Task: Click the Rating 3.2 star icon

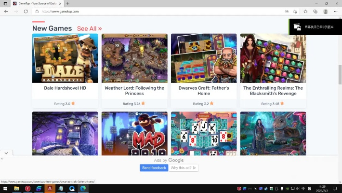Action: [211, 103]
